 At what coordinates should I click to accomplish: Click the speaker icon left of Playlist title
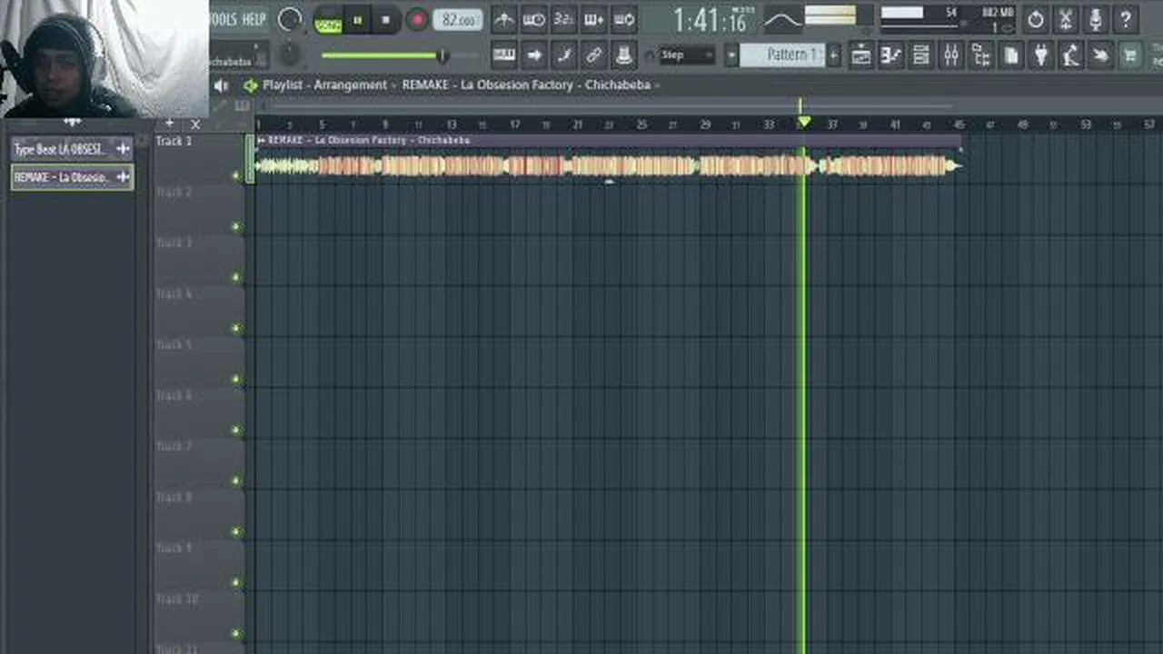[x=221, y=85]
